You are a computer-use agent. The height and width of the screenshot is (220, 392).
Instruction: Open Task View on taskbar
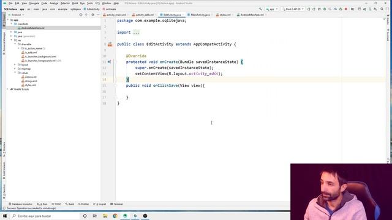[95, 216]
